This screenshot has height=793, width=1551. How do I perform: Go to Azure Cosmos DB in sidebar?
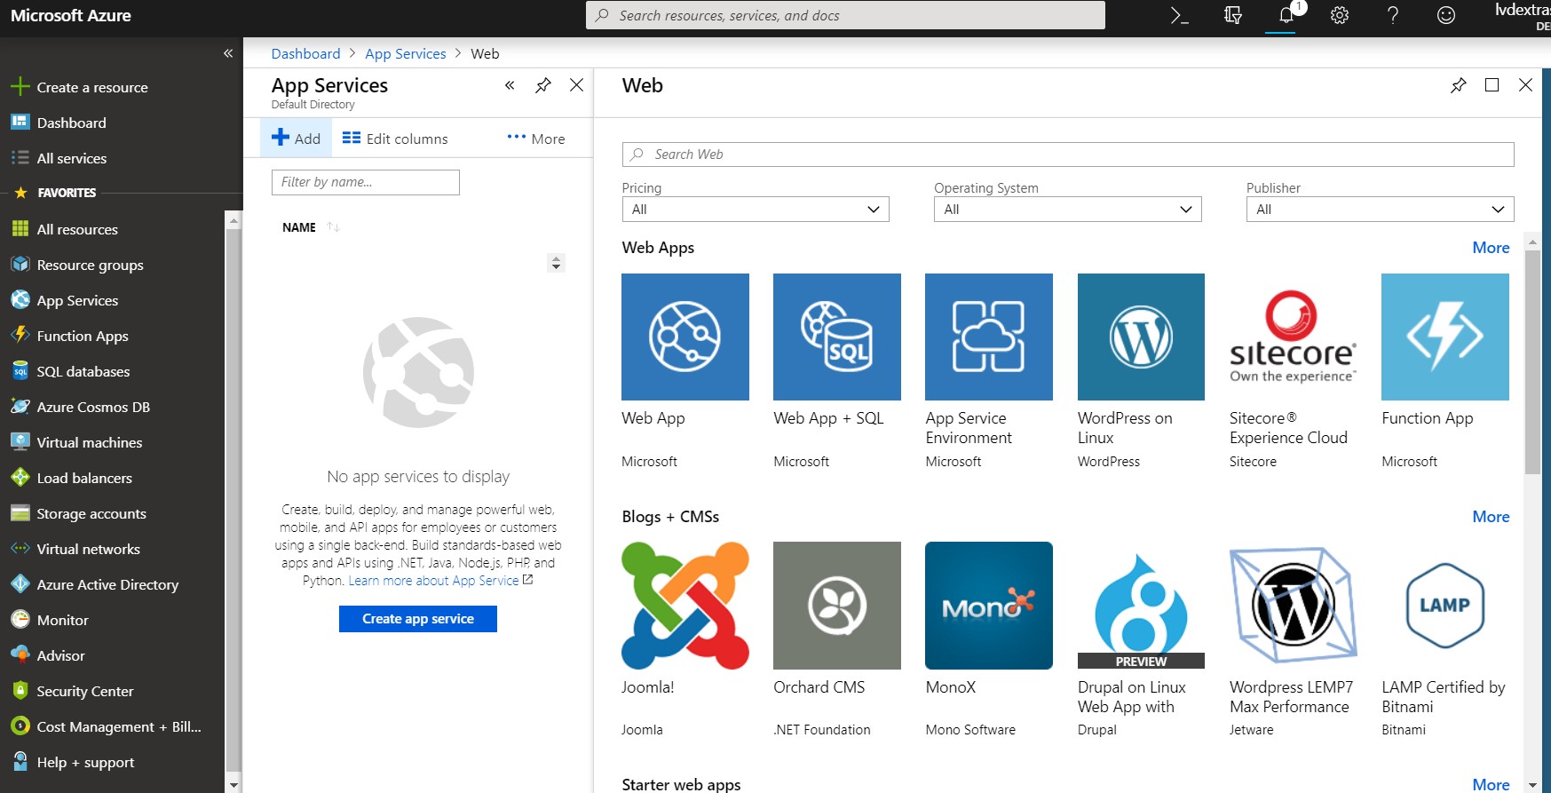click(x=92, y=407)
